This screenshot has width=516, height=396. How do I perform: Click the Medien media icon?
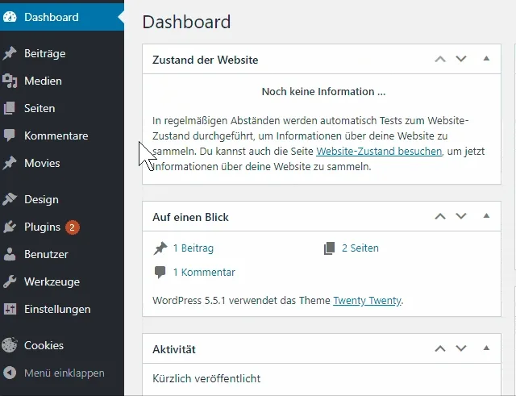[x=10, y=81]
